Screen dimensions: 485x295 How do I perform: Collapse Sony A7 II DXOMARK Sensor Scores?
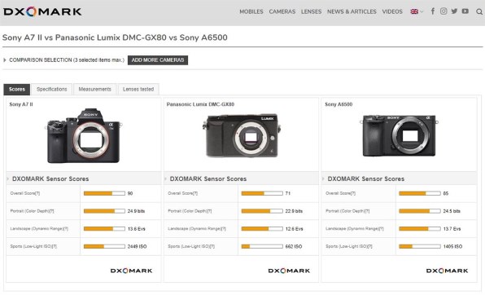[x=50, y=178]
